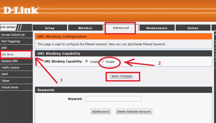
Task: Select the Disable radio button
Action: 87,61
